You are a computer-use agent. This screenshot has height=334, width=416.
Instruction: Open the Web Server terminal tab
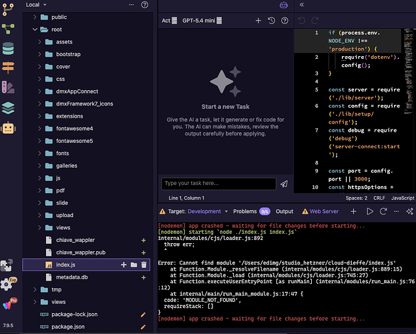321,211
